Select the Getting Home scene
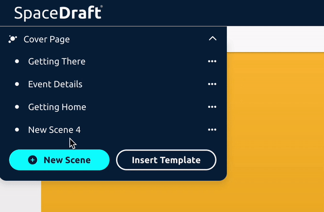Image resolution: width=324 pixels, height=212 pixels. (x=57, y=107)
